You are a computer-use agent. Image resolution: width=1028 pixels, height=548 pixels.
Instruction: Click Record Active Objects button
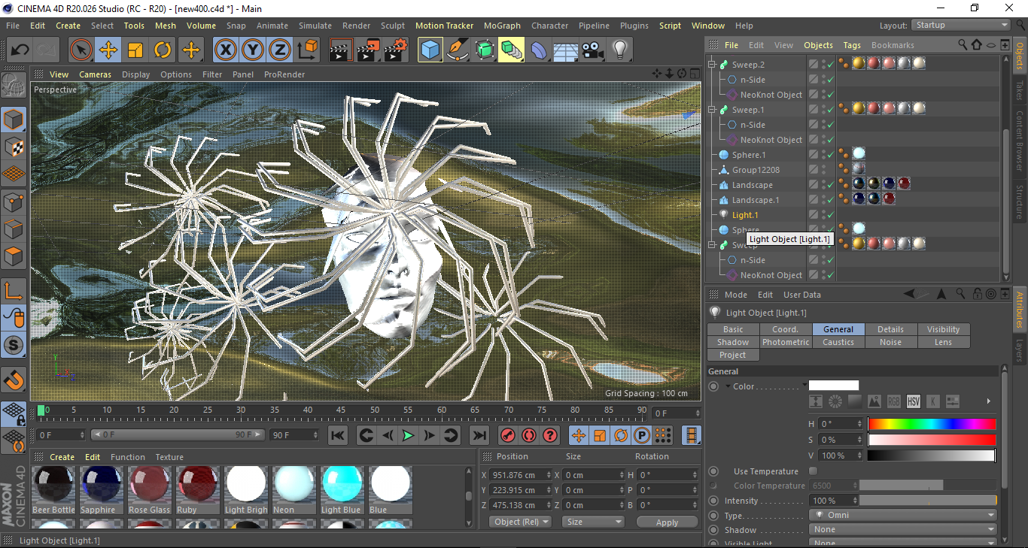[x=508, y=435]
